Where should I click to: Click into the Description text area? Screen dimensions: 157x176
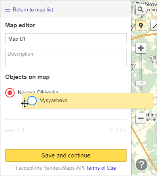[66, 58]
